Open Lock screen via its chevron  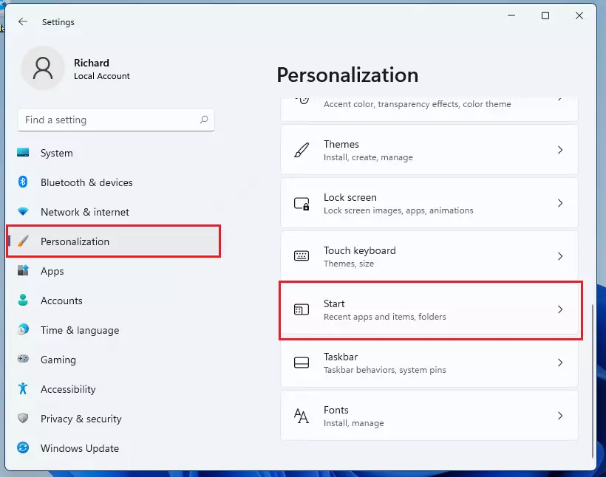click(560, 203)
